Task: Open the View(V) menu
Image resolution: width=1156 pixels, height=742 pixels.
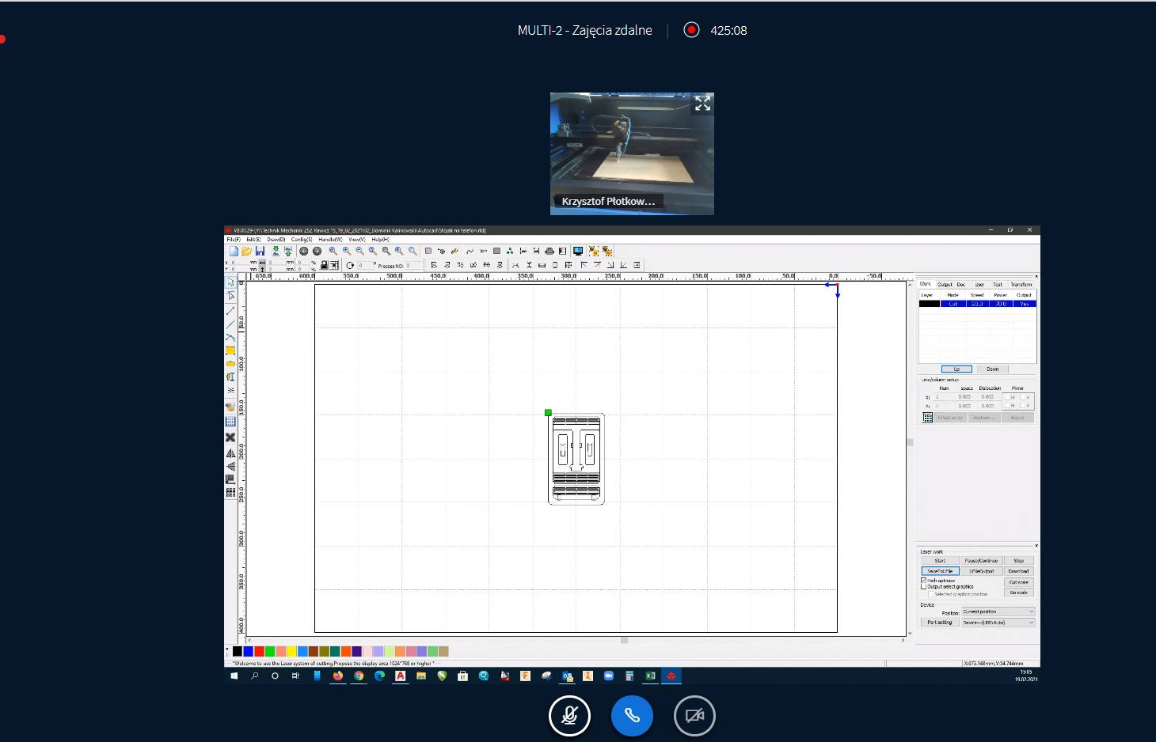Action: tap(357, 239)
